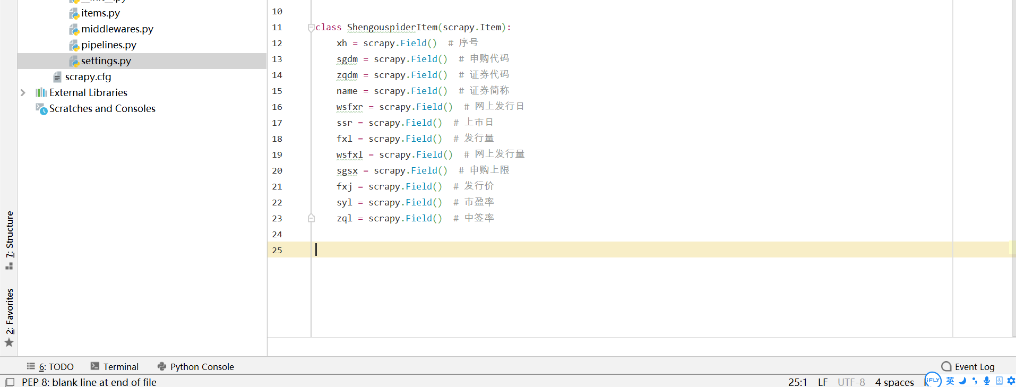Click the wsfxr variable on line 16
The width and height of the screenshot is (1016, 387).
point(350,107)
